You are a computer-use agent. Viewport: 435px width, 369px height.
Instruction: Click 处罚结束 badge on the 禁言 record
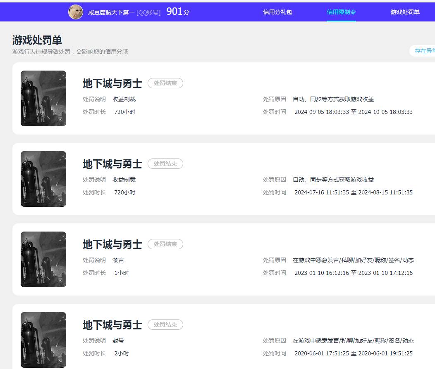(x=165, y=244)
